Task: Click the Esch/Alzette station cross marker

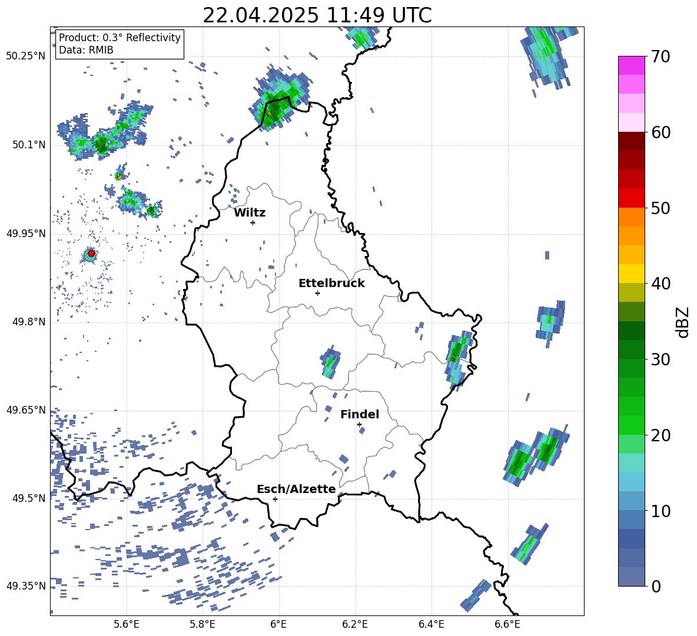Action: point(275,499)
